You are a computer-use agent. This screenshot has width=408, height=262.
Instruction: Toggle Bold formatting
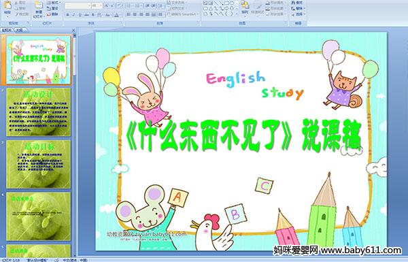tap(67, 15)
